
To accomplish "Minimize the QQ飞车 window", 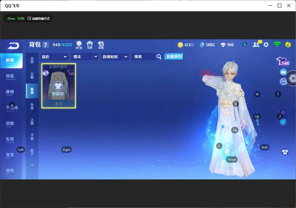I will (x=270, y=6).
